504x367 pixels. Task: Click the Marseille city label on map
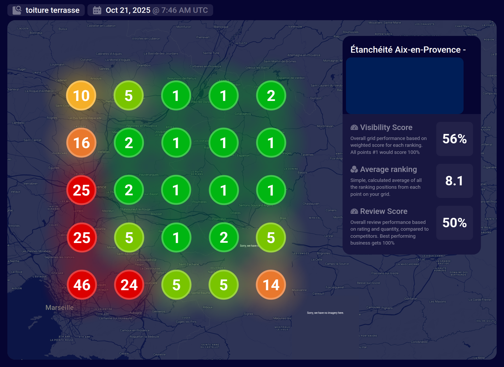(60, 307)
